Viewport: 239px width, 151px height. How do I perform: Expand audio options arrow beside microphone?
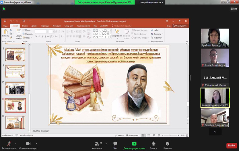coord(16,143)
